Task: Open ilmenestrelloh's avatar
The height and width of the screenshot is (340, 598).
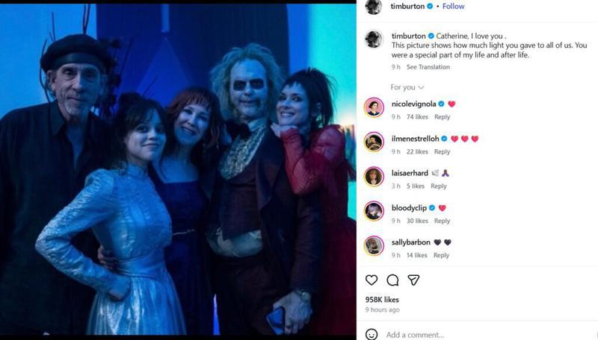Action: (374, 142)
